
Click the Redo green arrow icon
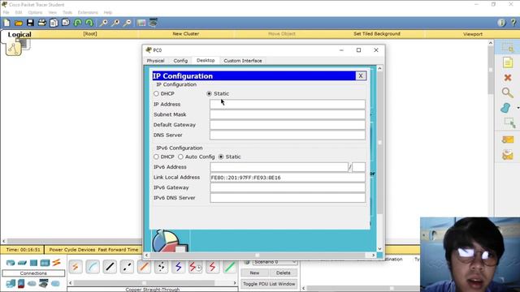(x=89, y=23)
